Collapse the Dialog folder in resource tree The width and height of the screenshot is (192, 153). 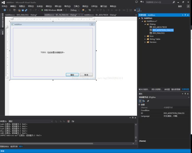145,24
